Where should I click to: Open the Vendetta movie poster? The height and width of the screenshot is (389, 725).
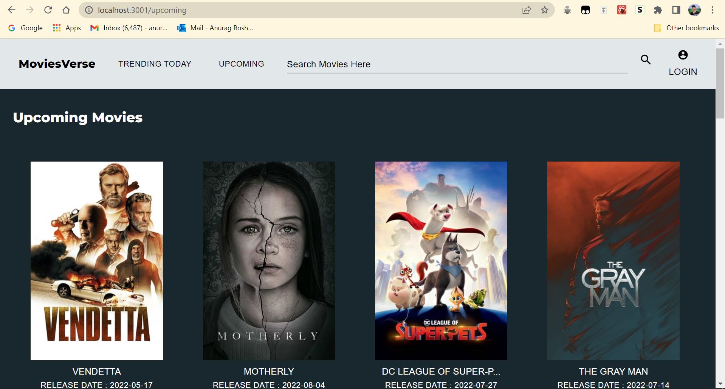tap(97, 261)
